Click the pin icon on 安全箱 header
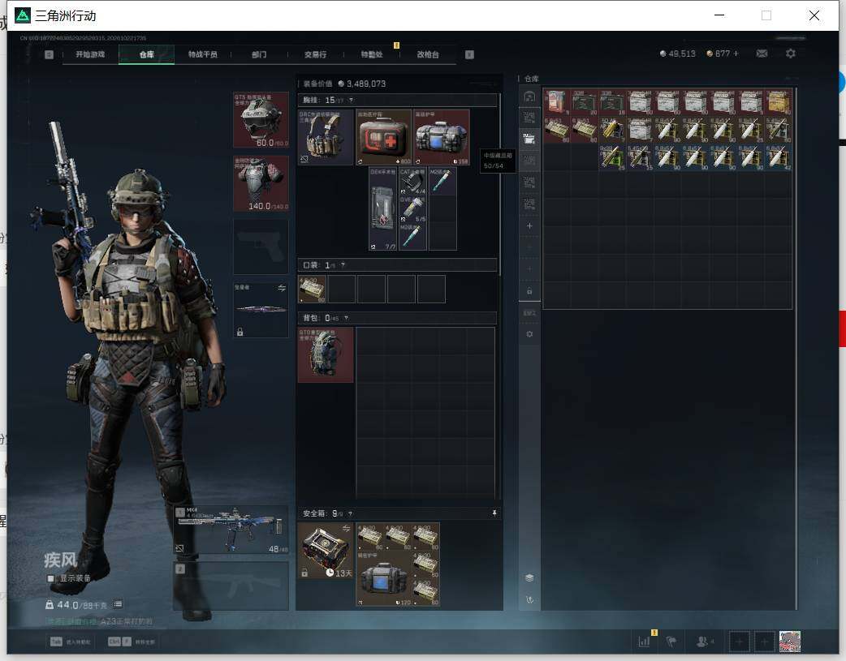 (x=494, y=513)
